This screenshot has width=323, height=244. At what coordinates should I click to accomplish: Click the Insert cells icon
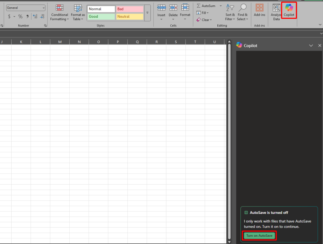pos(161,8)
